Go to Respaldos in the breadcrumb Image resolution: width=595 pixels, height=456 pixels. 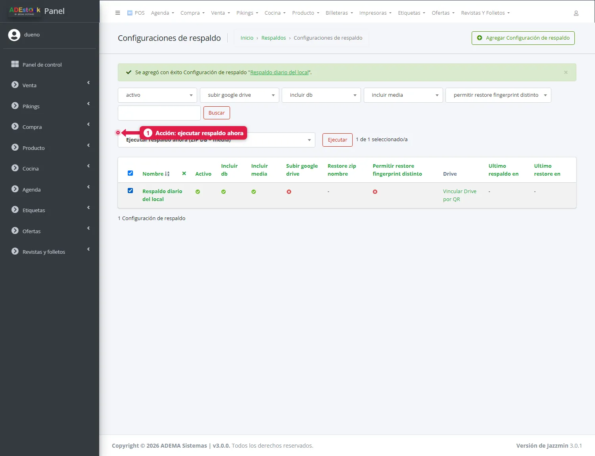pyautogui.click(x=274, y=38)
